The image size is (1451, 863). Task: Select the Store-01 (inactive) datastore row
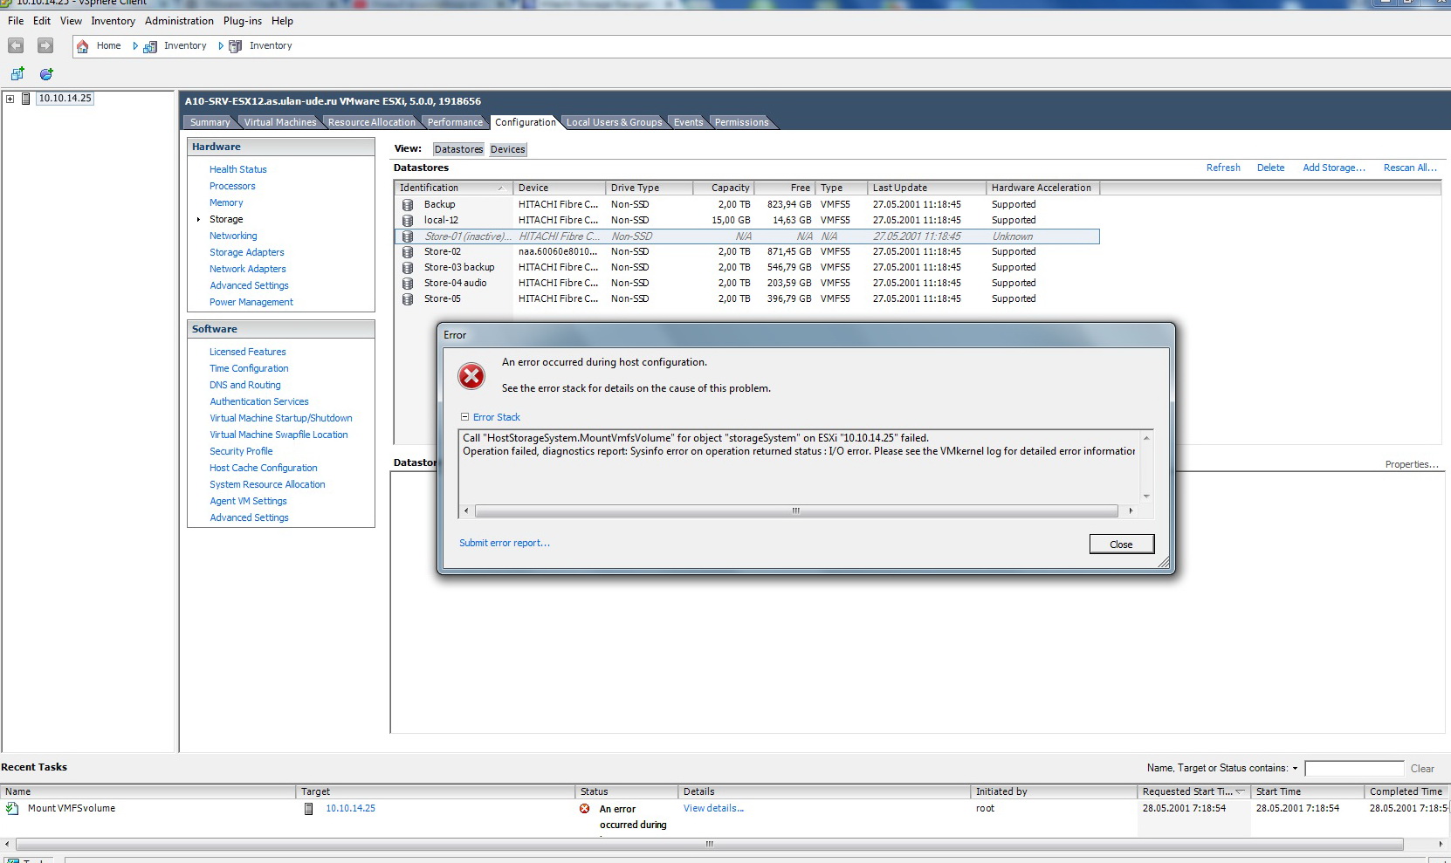[x=746, y=236]
